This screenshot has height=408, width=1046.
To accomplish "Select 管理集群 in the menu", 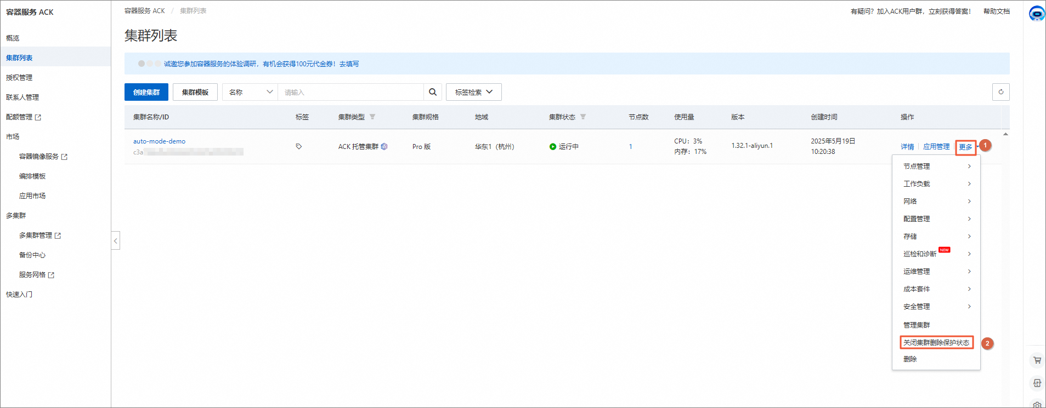I will click(917, 325).
